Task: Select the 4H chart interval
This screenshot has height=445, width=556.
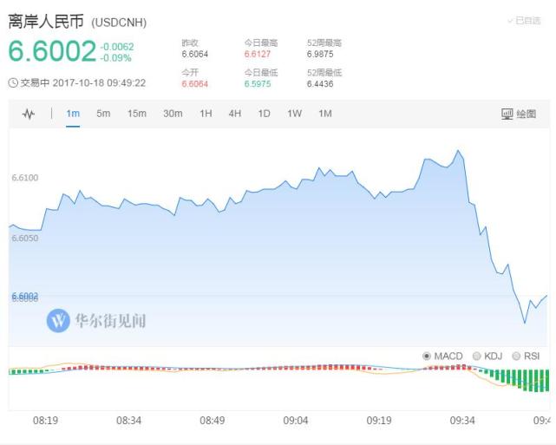Action: (x=235, y=114)
